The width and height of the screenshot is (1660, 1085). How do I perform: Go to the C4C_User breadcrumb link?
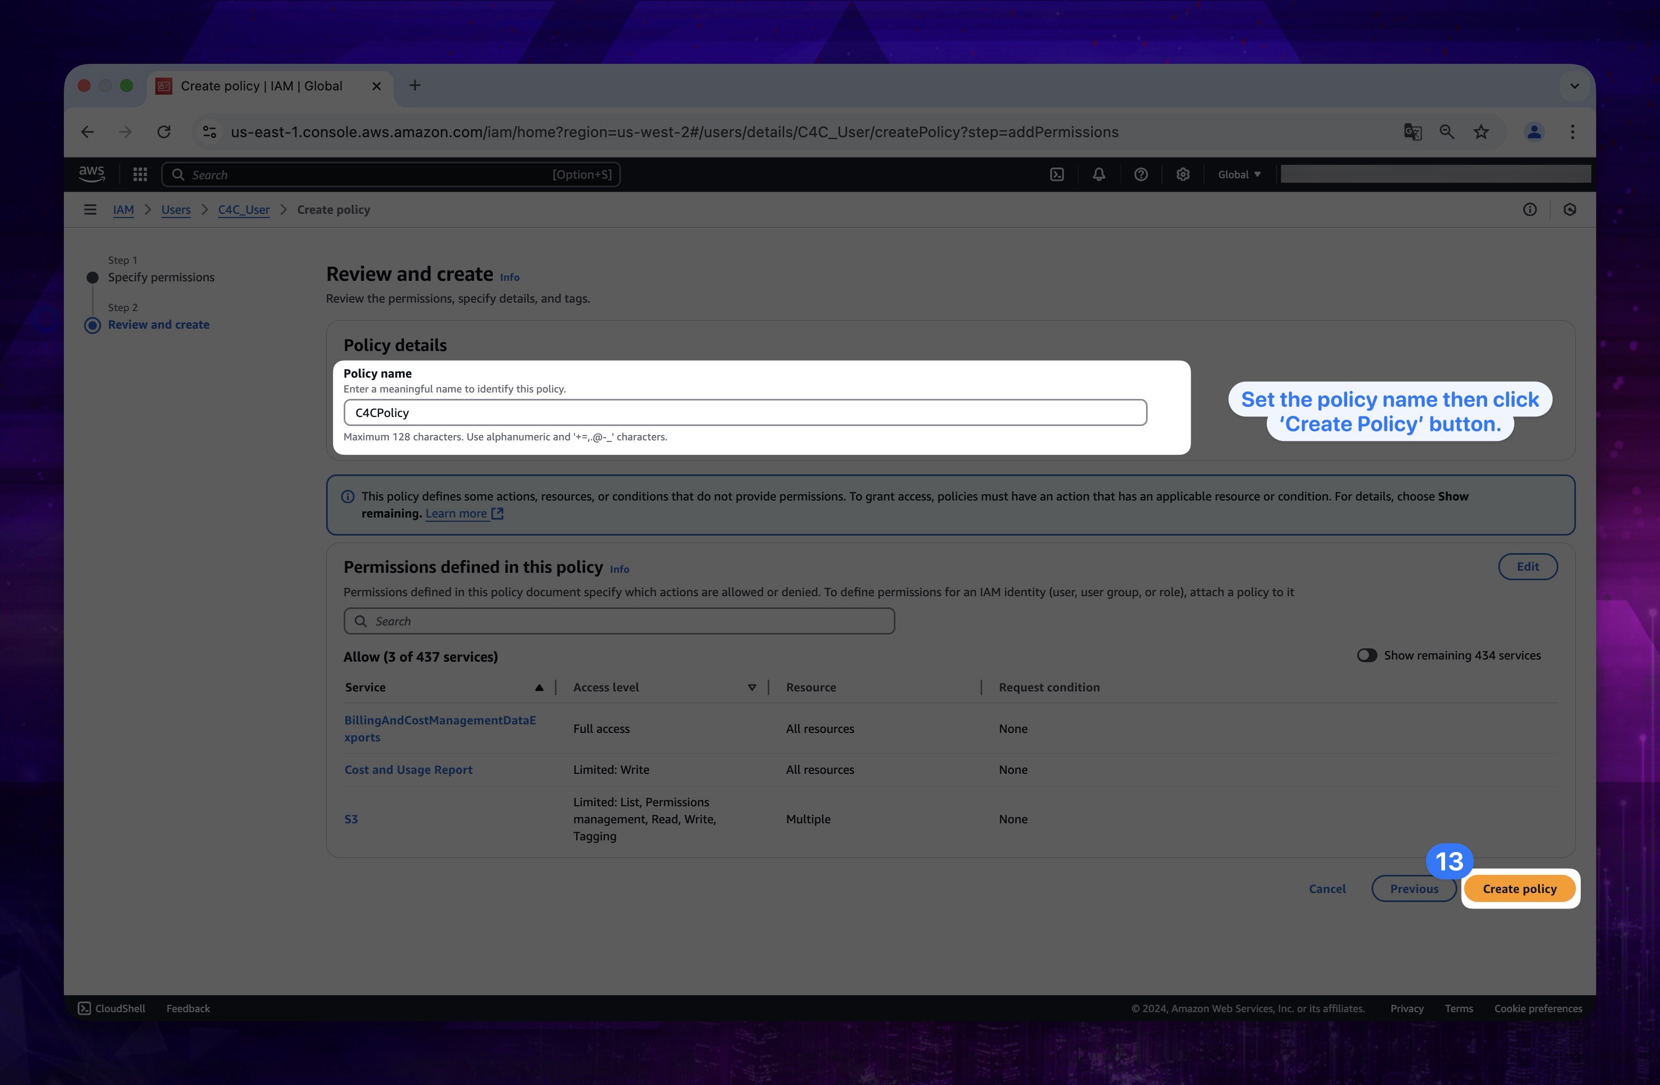click(x=244, y=209)
